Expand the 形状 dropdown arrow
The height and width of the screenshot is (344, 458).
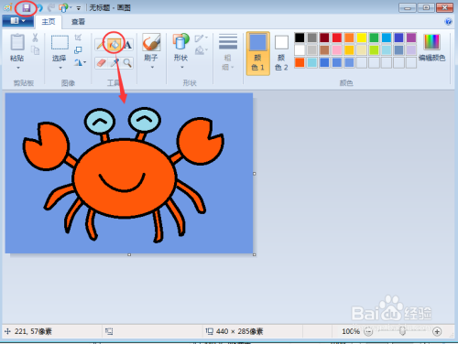181,67
